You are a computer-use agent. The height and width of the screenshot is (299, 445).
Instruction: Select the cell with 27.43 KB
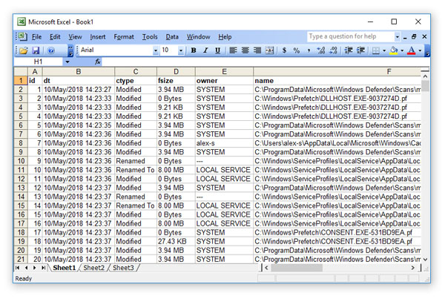[x=176, y=241]
